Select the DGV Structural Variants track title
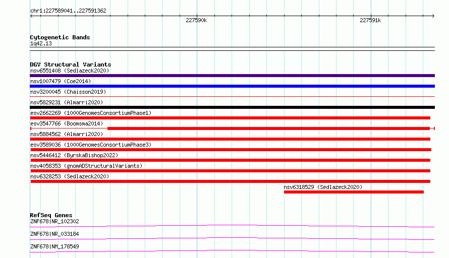 pos(71,64)
